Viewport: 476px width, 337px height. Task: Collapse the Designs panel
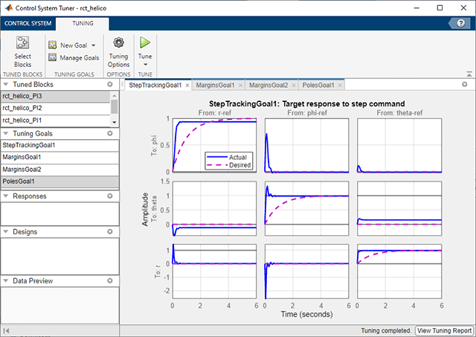[6, 232]
